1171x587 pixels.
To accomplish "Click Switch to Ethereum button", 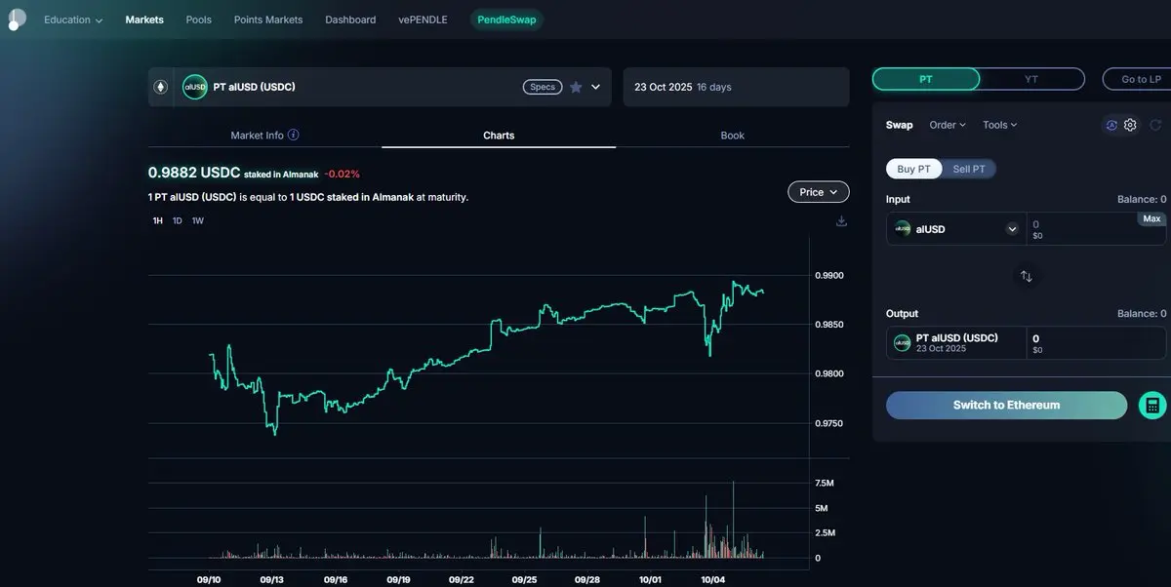I will pos(1006,405).
